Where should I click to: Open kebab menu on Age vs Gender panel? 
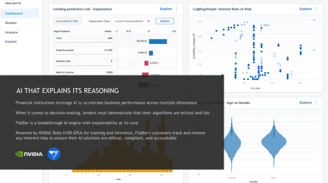[316, 103]
